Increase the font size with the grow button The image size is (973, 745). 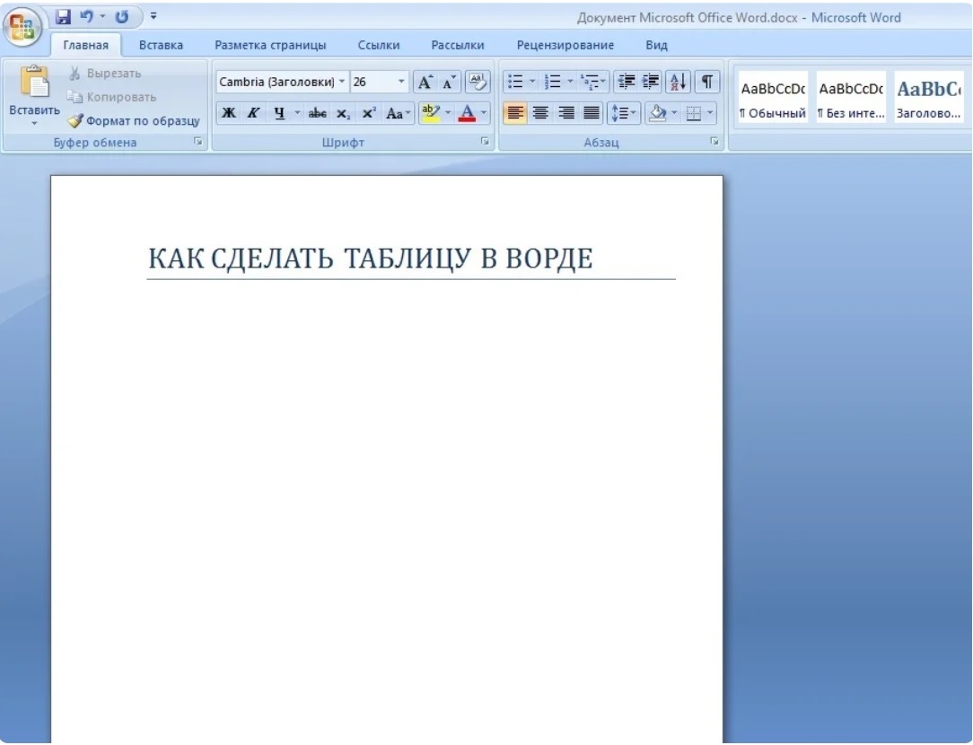pyautogui.click(x=425, y=82)
